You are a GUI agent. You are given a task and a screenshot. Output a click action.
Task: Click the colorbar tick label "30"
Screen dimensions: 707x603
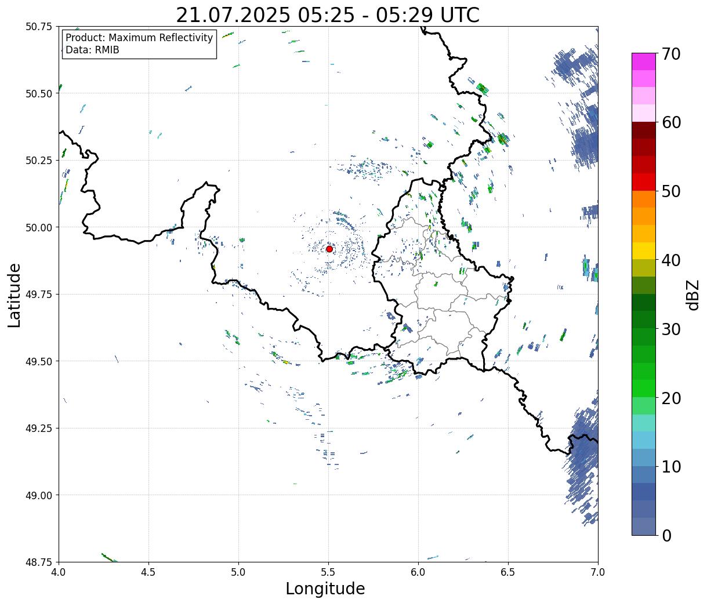[x=671, y=329]
